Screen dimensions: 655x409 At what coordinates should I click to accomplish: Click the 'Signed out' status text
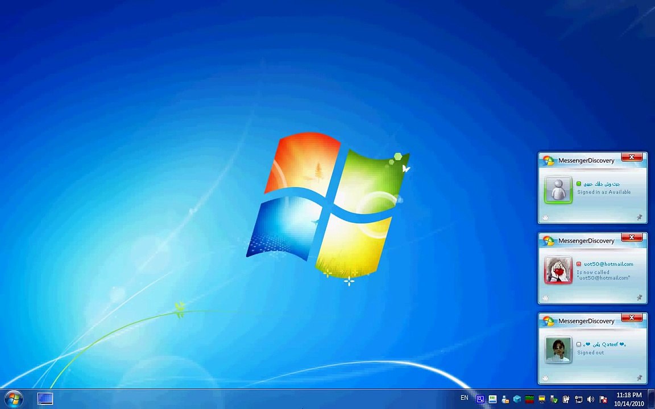coord(591,353)
